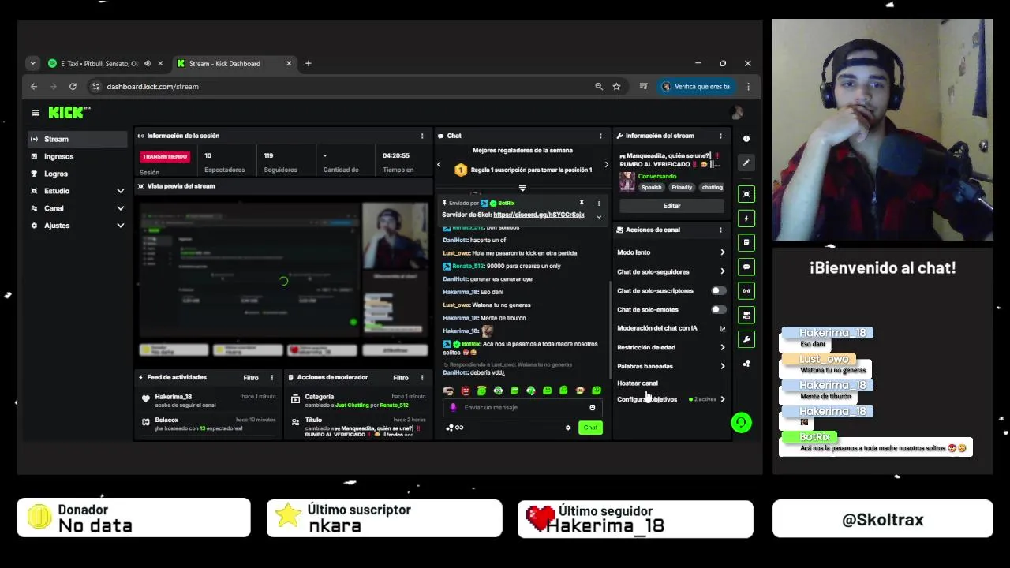Click the pin icon on BotRix message
Viewport: 1010px width, 568px height.
click(x=582, y=204)
